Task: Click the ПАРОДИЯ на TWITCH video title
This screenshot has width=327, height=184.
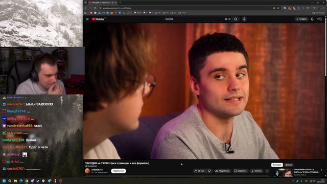Action: (x=117, y=163)
